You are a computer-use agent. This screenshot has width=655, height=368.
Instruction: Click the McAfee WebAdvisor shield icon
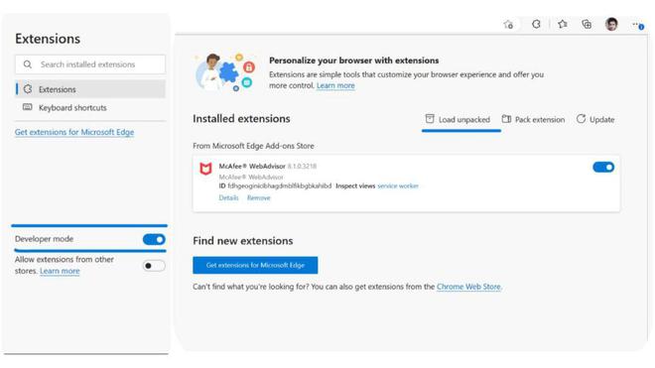205,169
